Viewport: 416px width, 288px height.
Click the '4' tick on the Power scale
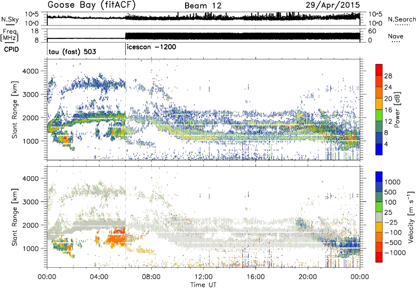386,144
